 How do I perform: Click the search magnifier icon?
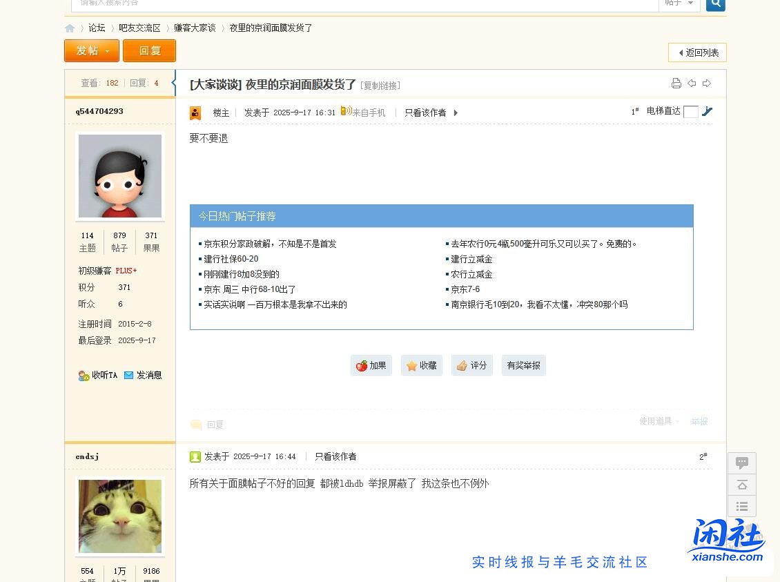point(715,5)
